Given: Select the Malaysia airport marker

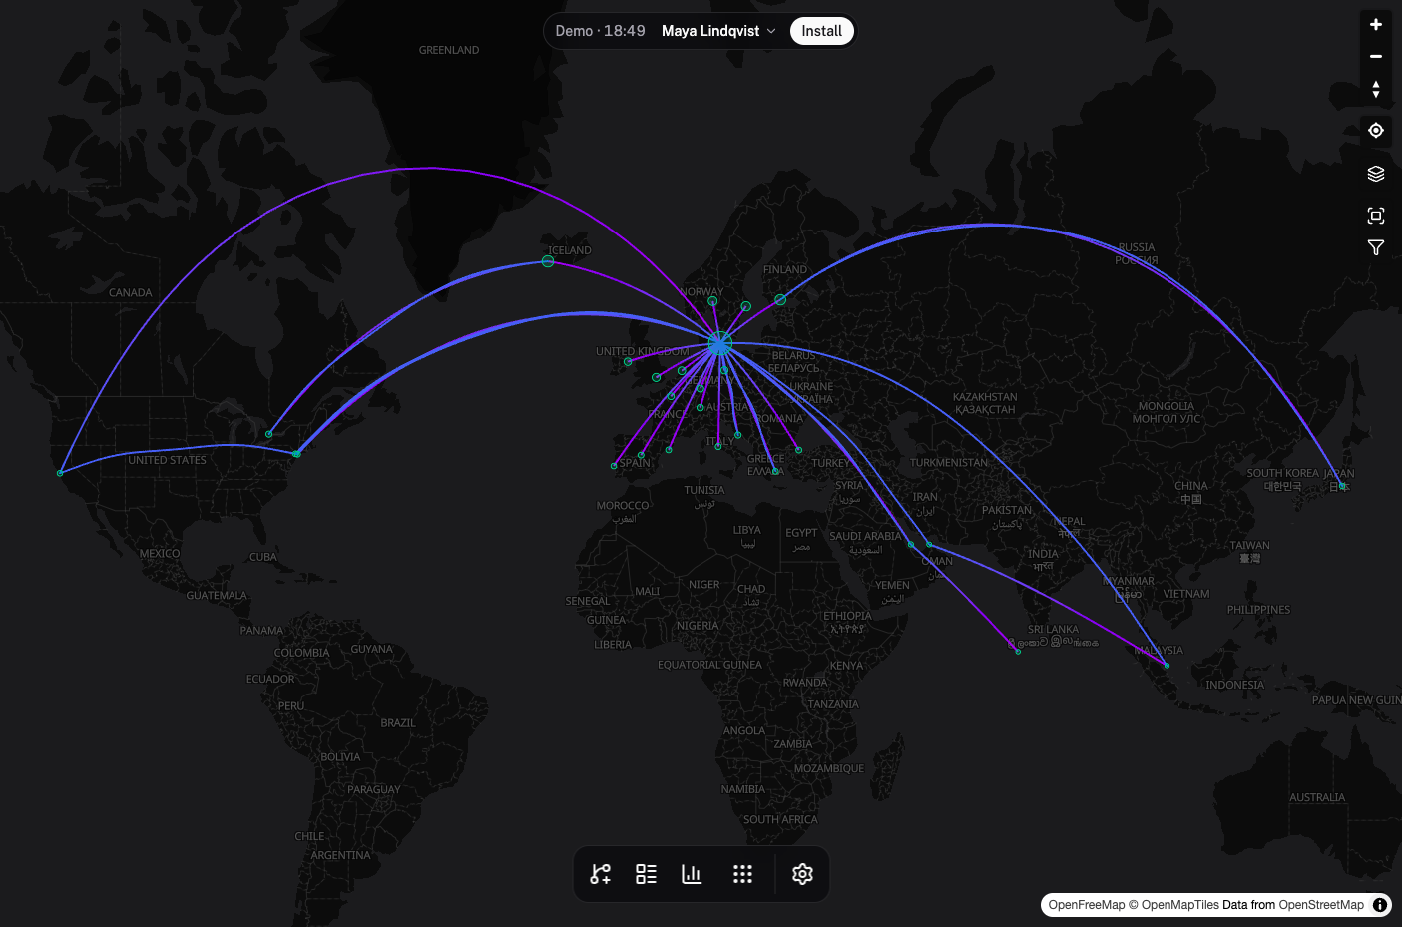Looking at the screenshot, I should (1167, 666).
